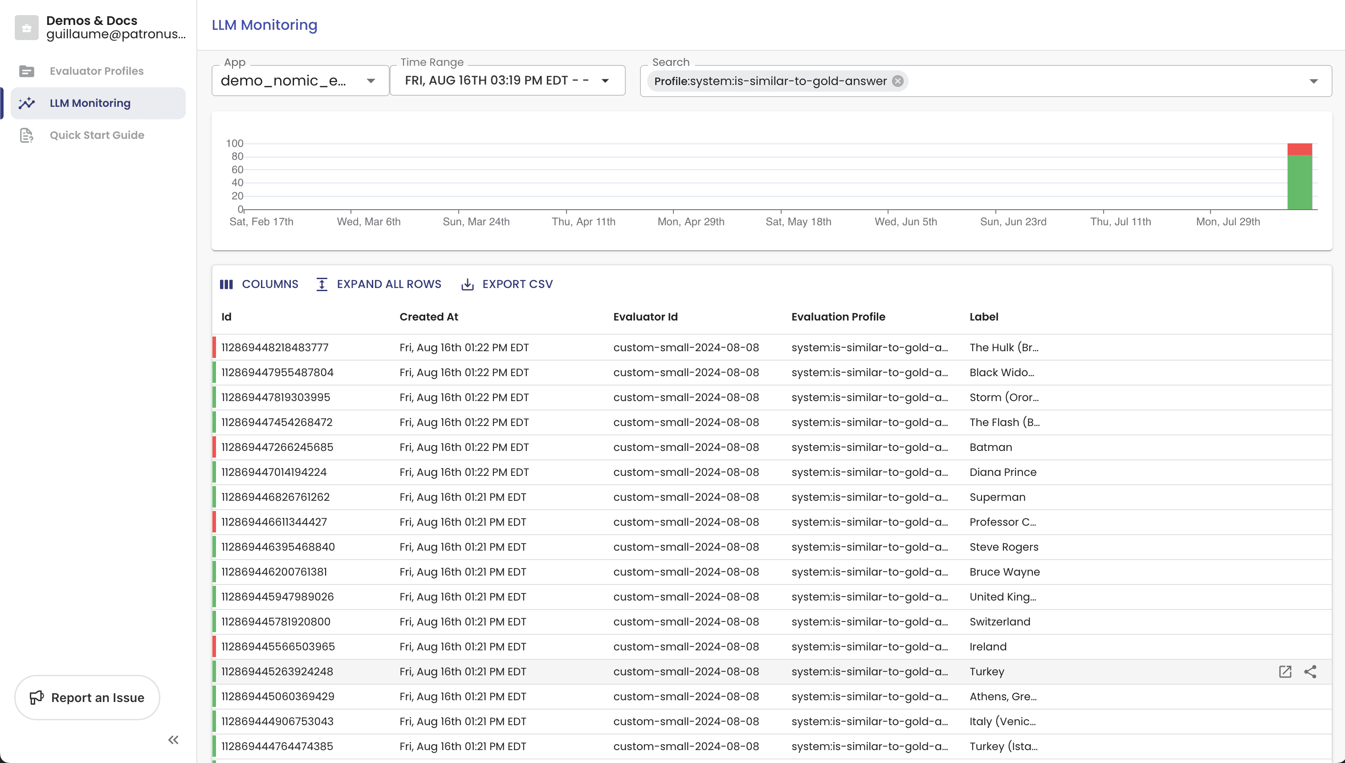
Task: Click the Bruce Wayne label cell
Action: coord(1004,572)
